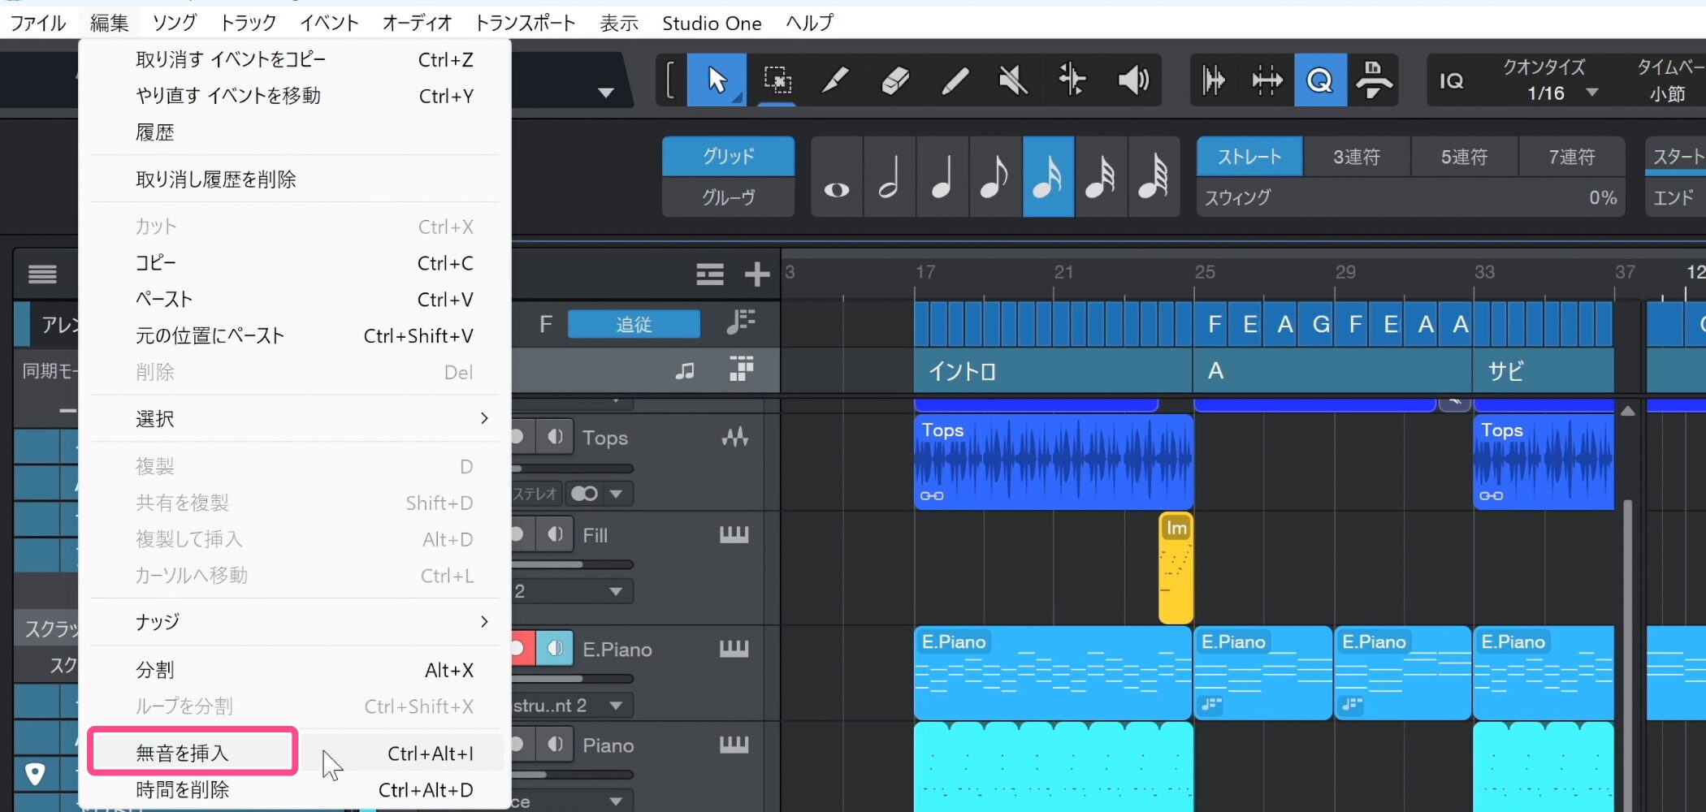Click the イントロ arranger section
The width and height of the screenshot is (1706, 812).
[1051, 371]
